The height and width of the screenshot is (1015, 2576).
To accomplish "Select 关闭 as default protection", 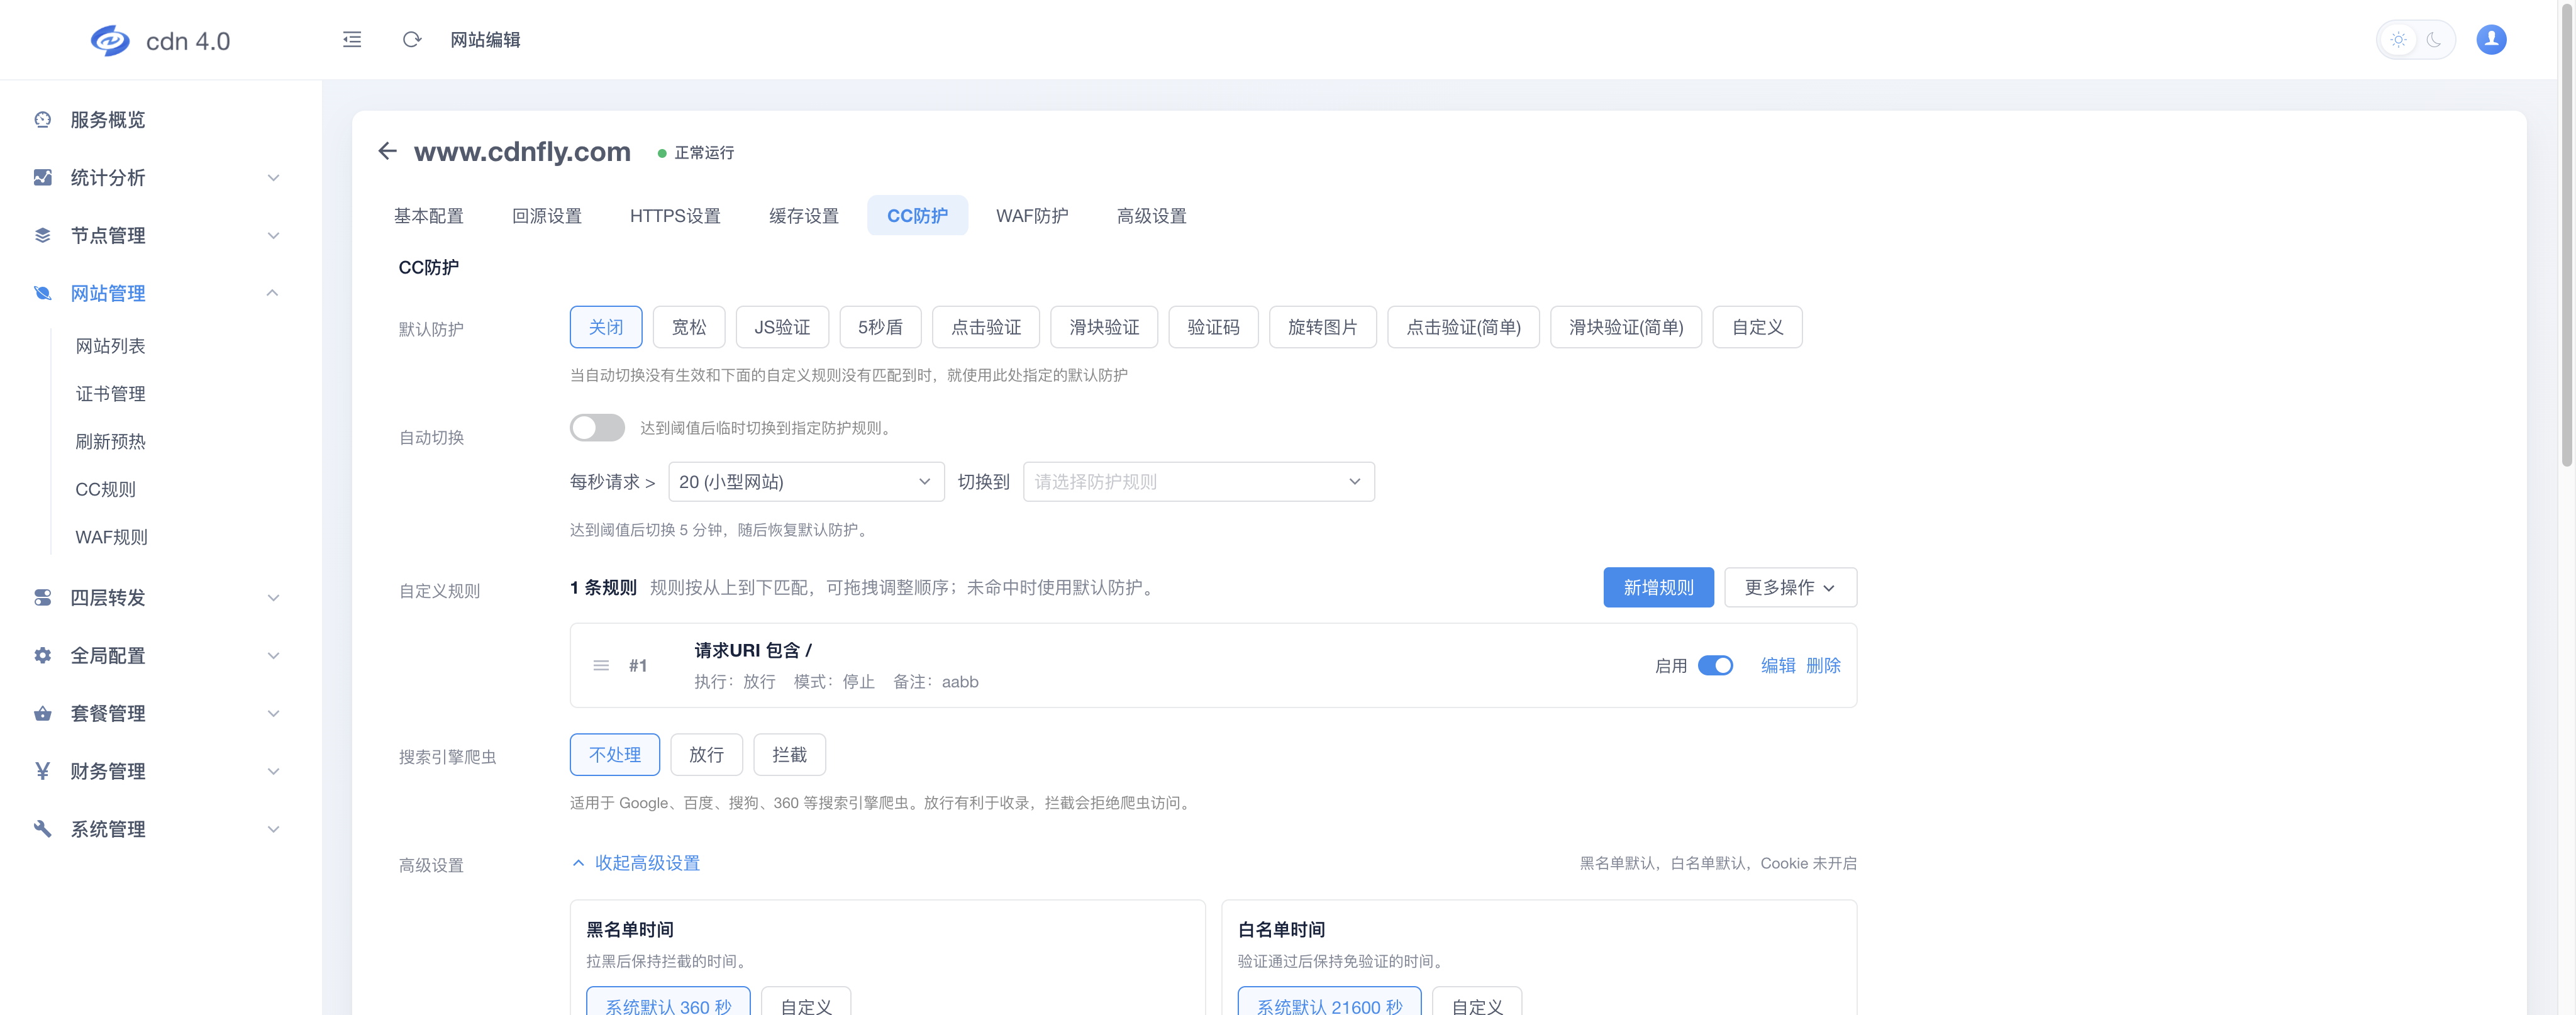I will click(606, 327).
